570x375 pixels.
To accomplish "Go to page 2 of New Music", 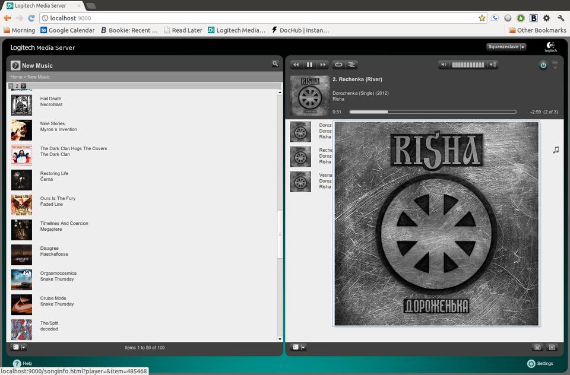I will 17,86.
